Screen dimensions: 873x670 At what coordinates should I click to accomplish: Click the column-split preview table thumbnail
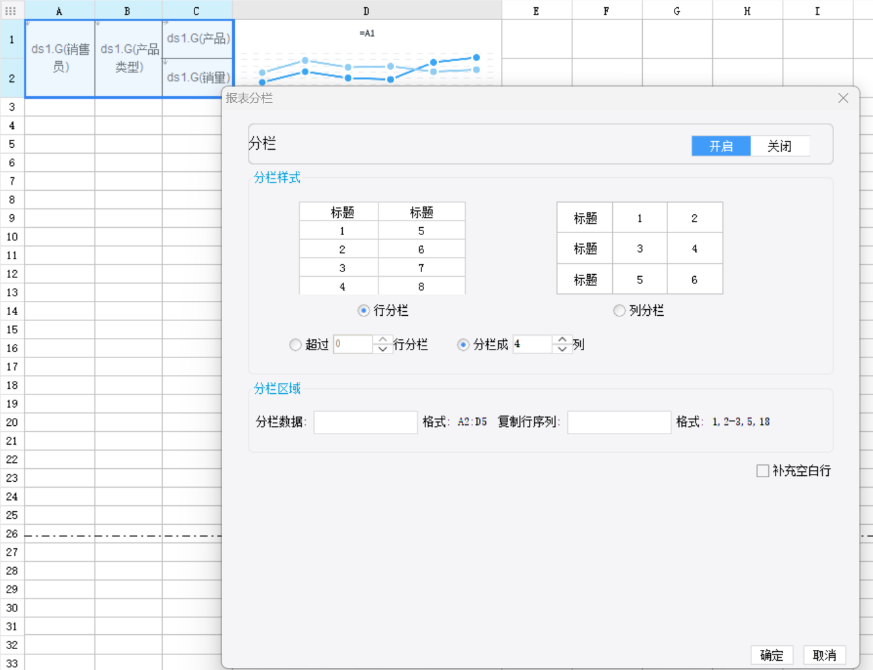click(639, 248)
